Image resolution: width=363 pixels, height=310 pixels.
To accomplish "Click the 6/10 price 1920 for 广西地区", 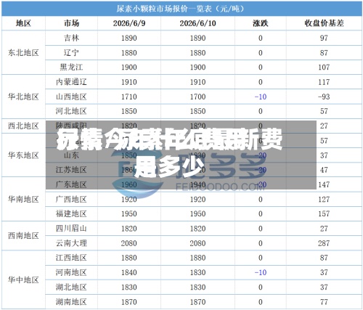I will tap(197, 200).
